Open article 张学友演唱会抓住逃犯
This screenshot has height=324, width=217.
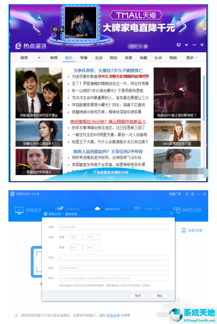coord(108,128)
